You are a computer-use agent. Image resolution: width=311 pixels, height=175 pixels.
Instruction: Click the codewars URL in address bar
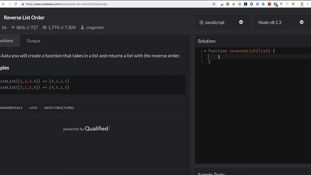pos(67,4)
